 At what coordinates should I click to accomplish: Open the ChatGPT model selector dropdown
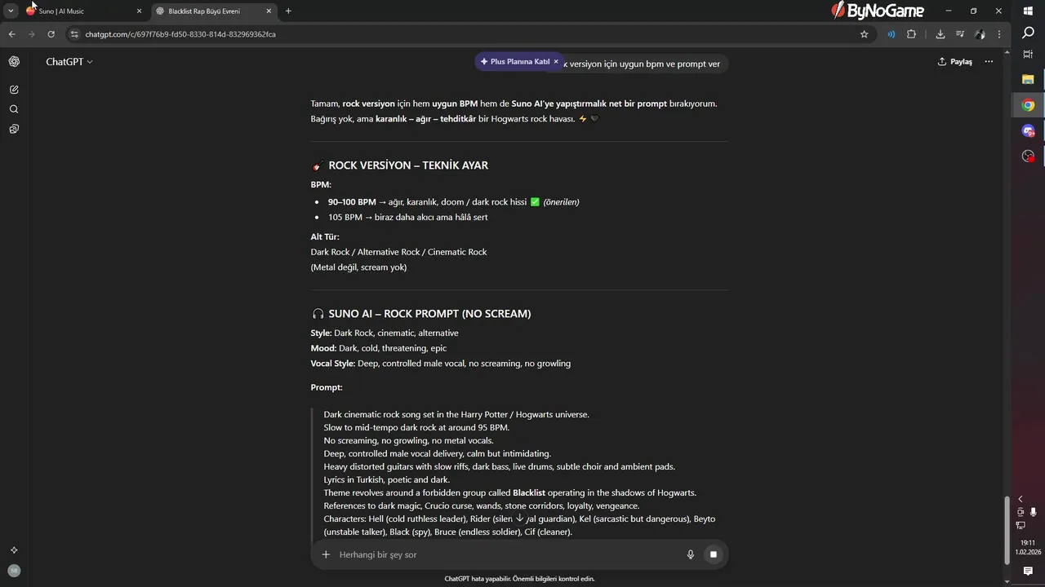[69, 62]
